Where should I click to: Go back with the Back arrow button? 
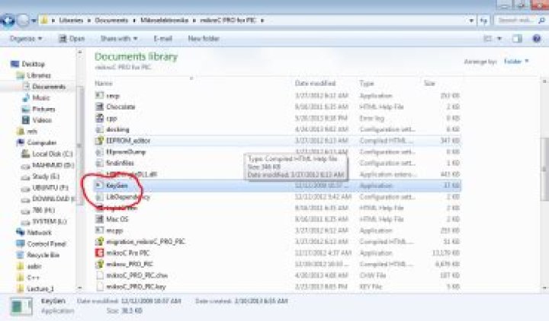[8, 21]
